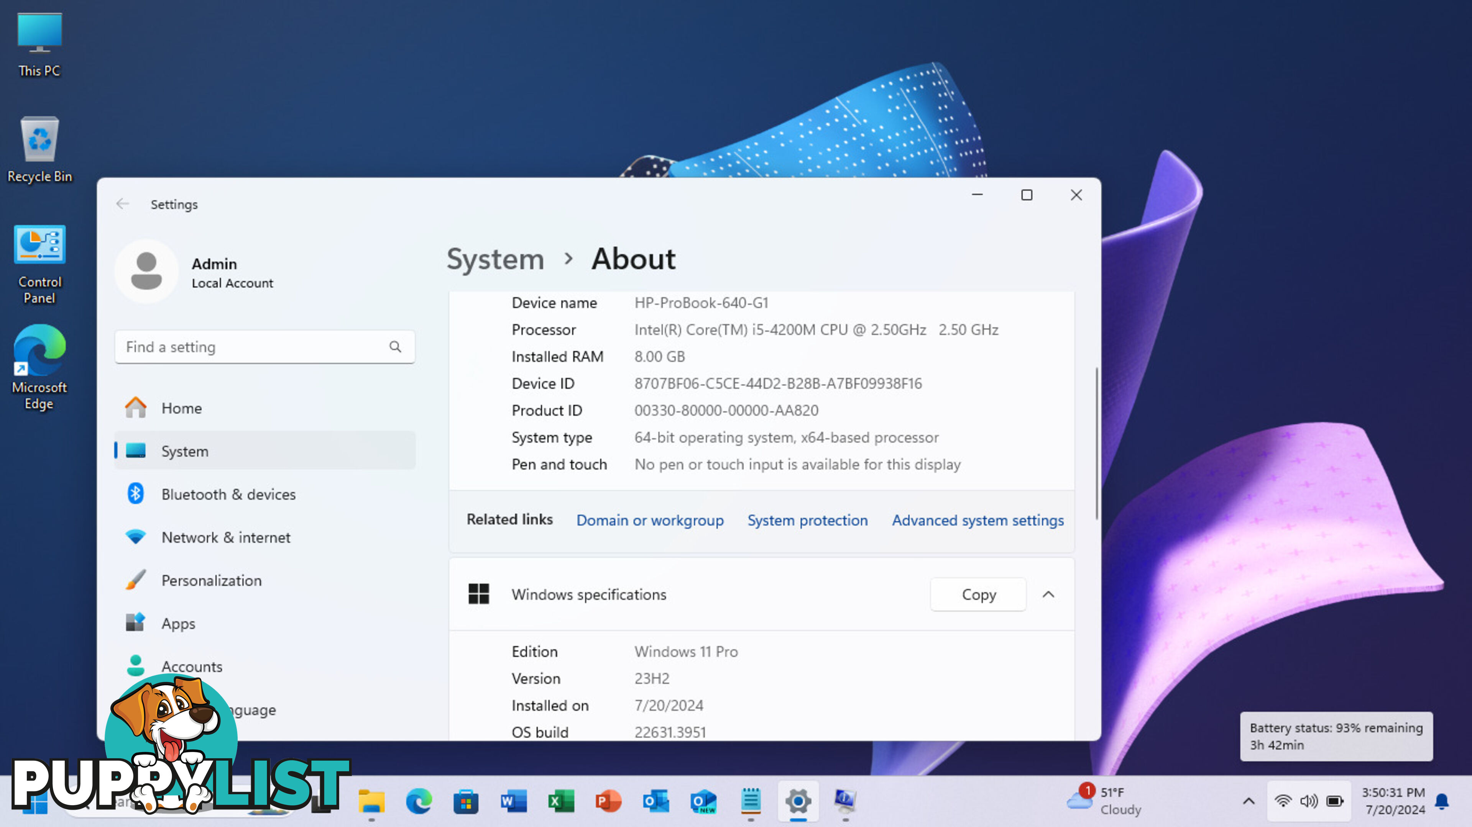Select System in Settings sidebar

point(264,450)
